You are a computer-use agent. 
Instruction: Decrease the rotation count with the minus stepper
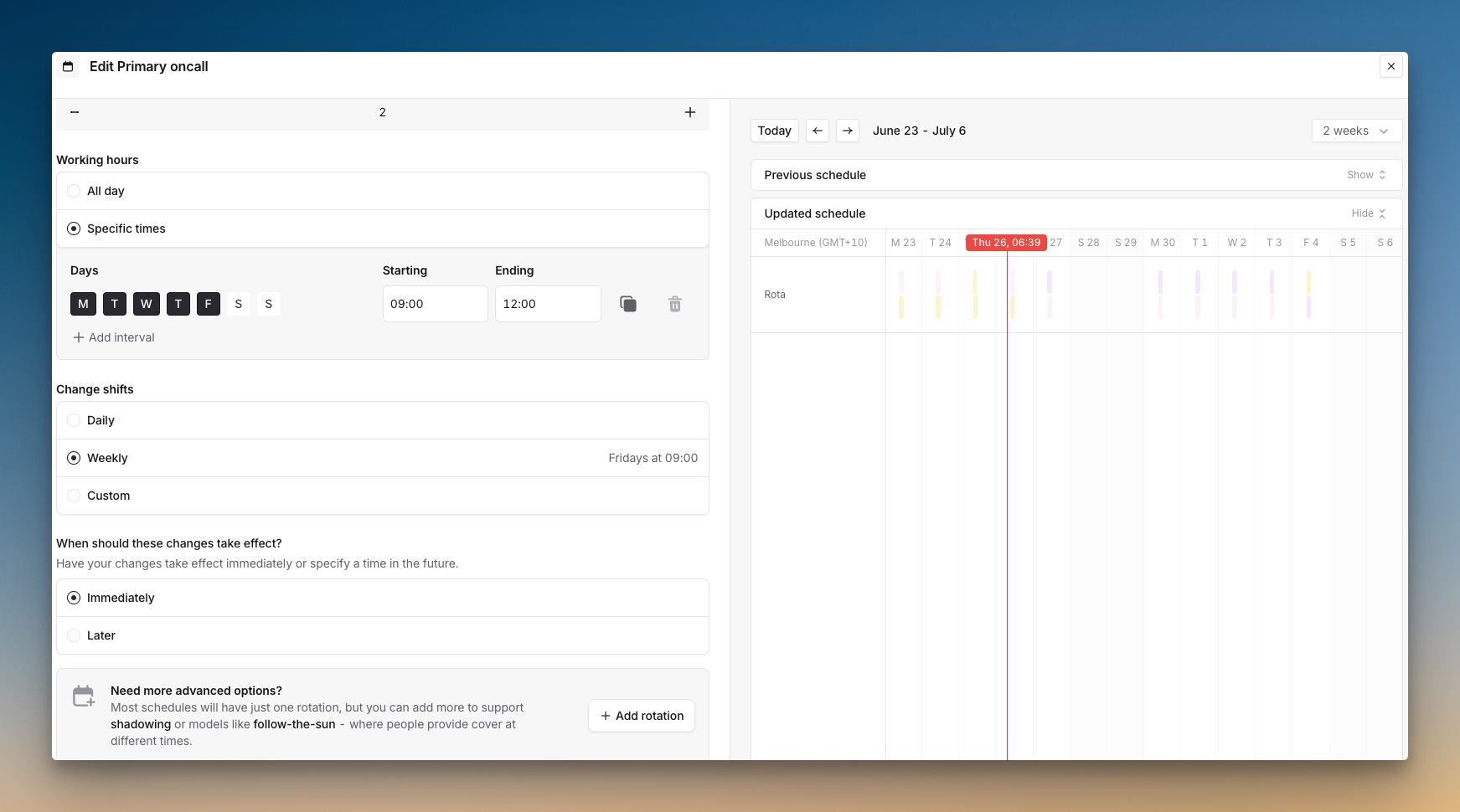point(74,111)
